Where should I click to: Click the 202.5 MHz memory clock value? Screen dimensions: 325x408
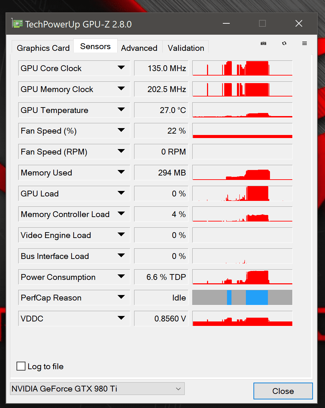pyautogui.click(x=161, y=89)
